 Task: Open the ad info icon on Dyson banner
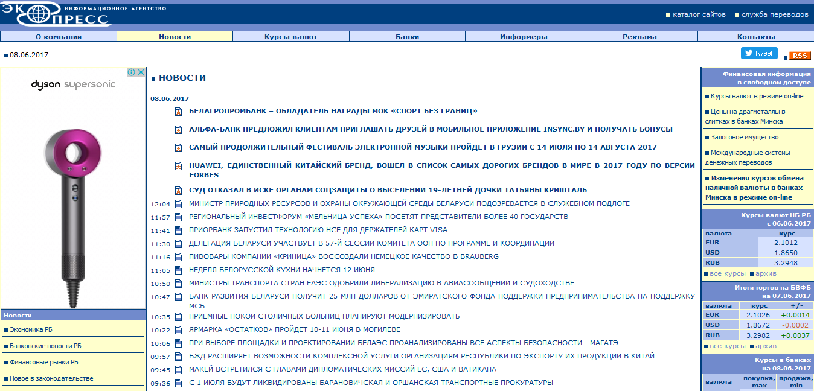(x=132, y=72)
